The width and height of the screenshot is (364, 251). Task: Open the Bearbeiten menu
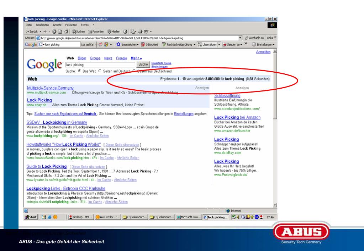click(42, 25)
